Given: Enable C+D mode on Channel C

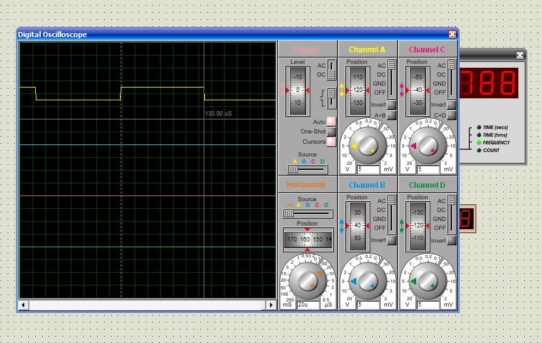Looking at the screenshot, I should point(451,116).
